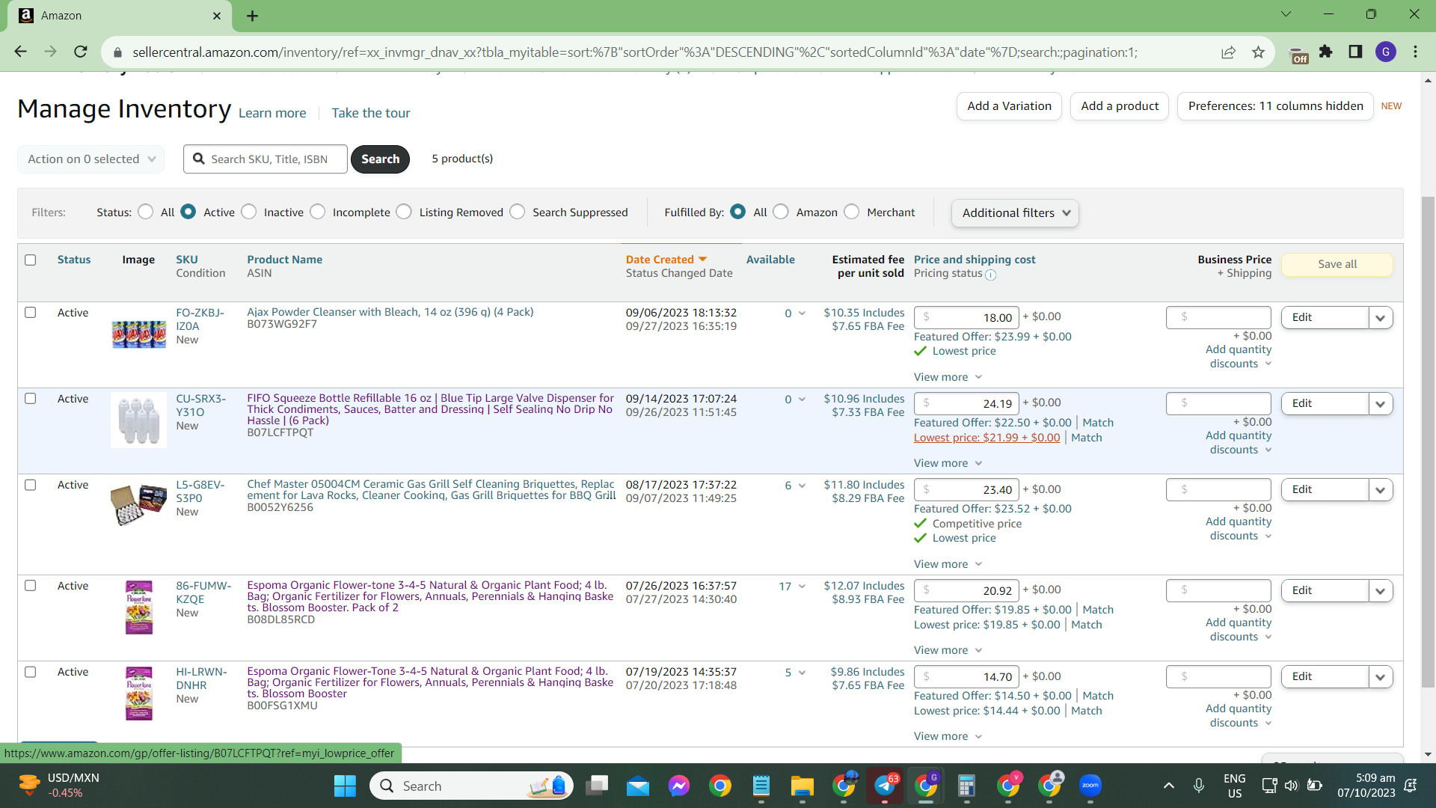Open Task View on the taskbar
The image size is (1436, 808).
tap(598, 786)
